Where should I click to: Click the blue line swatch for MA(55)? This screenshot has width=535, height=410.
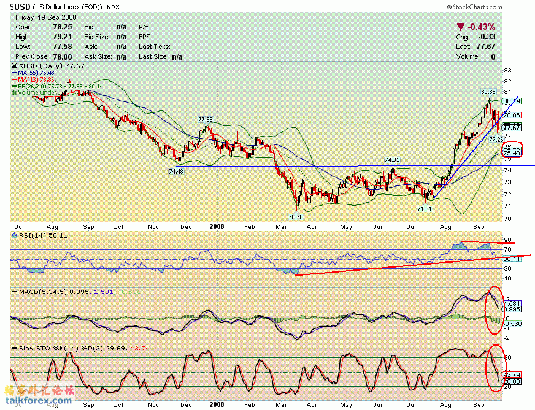click(15, 72)
